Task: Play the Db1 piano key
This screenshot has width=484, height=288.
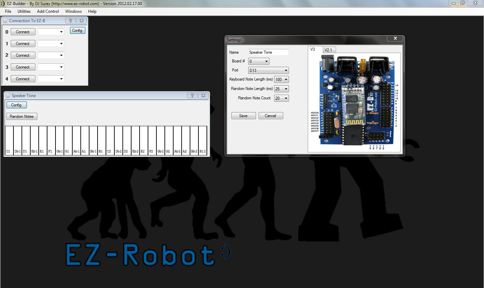Action: click(17, 140)
